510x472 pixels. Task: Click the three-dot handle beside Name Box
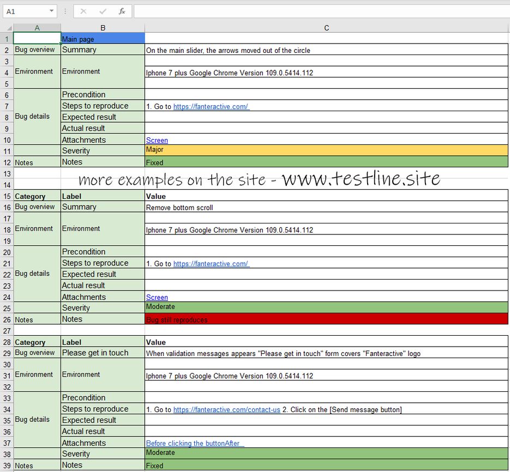(x=65, y=11)
